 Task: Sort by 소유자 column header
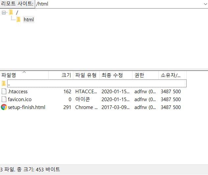click(x=173, y=75)
